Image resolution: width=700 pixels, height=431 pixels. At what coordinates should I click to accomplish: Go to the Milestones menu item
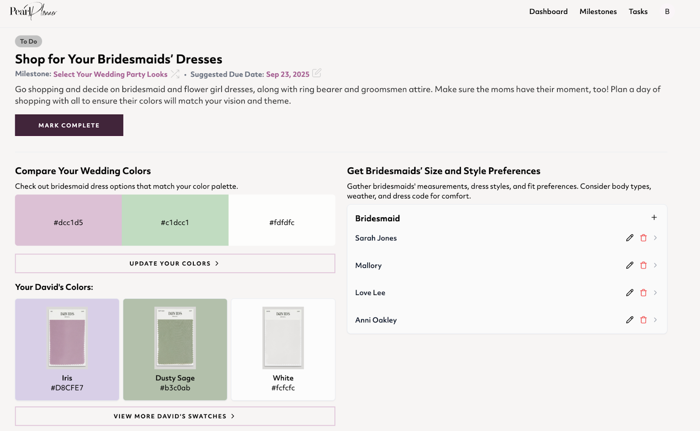coord(598,12)
